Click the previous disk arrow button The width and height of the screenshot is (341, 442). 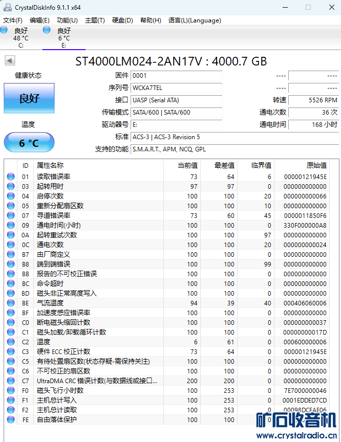10,60
